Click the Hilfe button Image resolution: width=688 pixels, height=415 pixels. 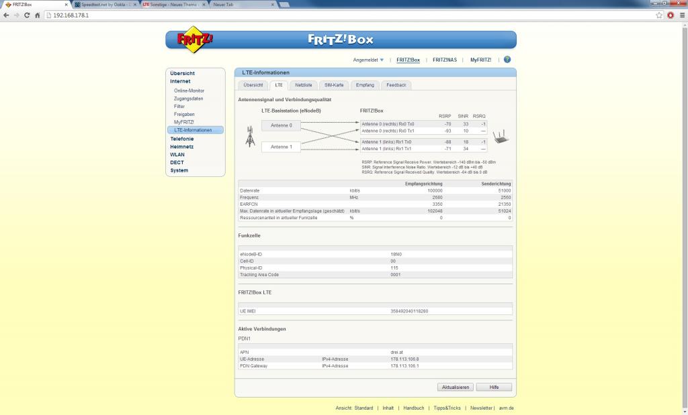click(x=494, y=388)
